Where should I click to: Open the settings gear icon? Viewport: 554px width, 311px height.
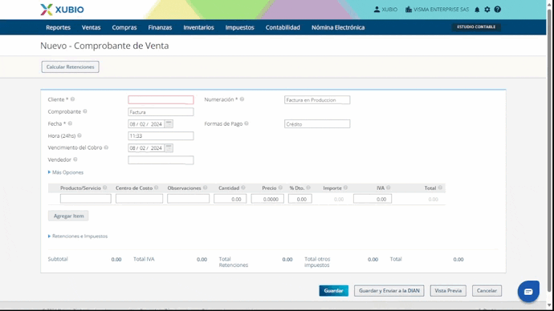[487, 10]
